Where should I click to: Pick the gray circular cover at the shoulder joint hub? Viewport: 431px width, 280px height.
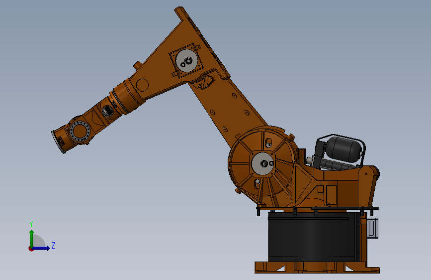263,164
